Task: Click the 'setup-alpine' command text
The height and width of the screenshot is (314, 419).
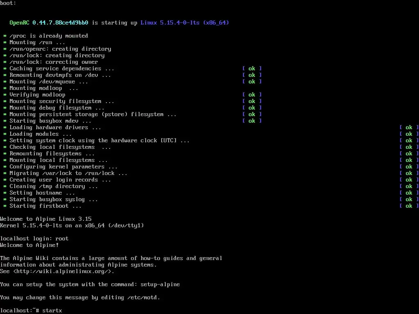Action: [160, 285]
